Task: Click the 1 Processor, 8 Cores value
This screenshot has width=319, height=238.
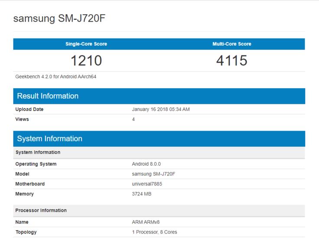Action: pyautogui.click(x=154, y=232)
